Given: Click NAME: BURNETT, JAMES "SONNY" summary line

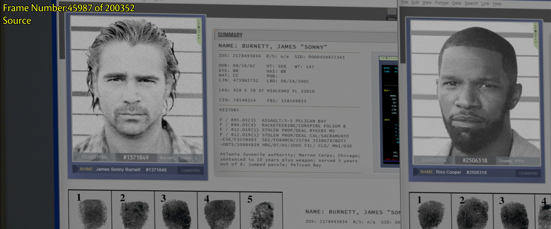Looking at the screenshot, I should click(x=273, y=46).
